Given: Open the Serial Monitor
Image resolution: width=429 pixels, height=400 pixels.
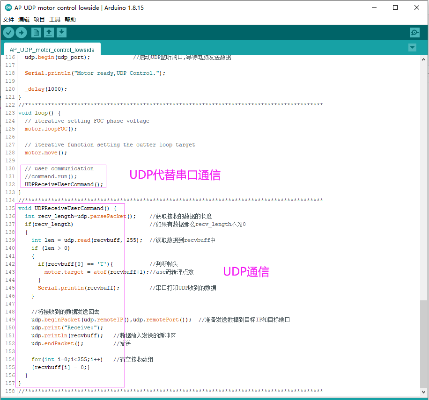Looking at the screenshot, I should click(415, 32).
